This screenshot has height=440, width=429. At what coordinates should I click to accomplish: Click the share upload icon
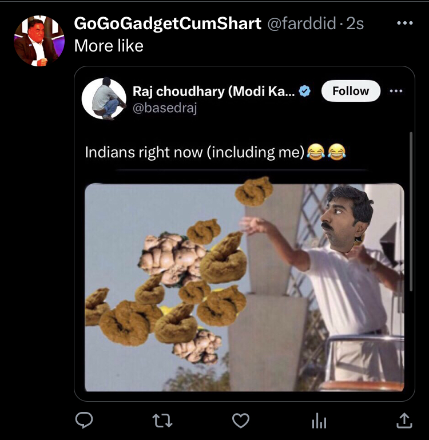pyautogui.click(x=404, y=420)
